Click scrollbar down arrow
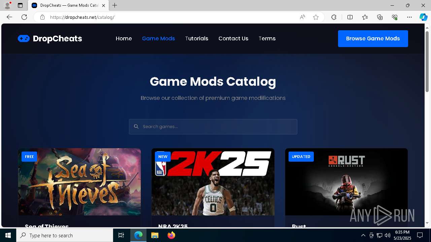This screenshot has width=431, height=242. click(x=427, y=223)
